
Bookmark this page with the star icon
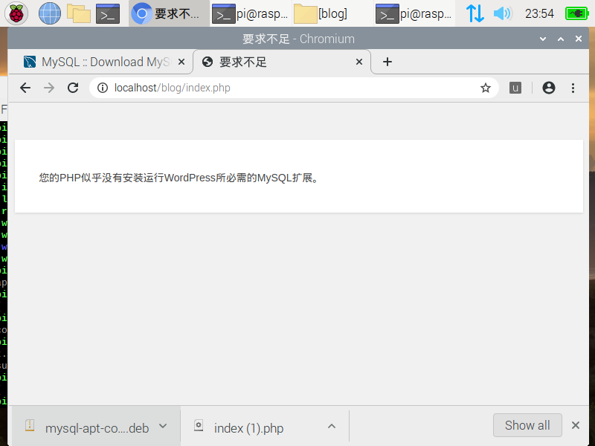click(486, 88)
